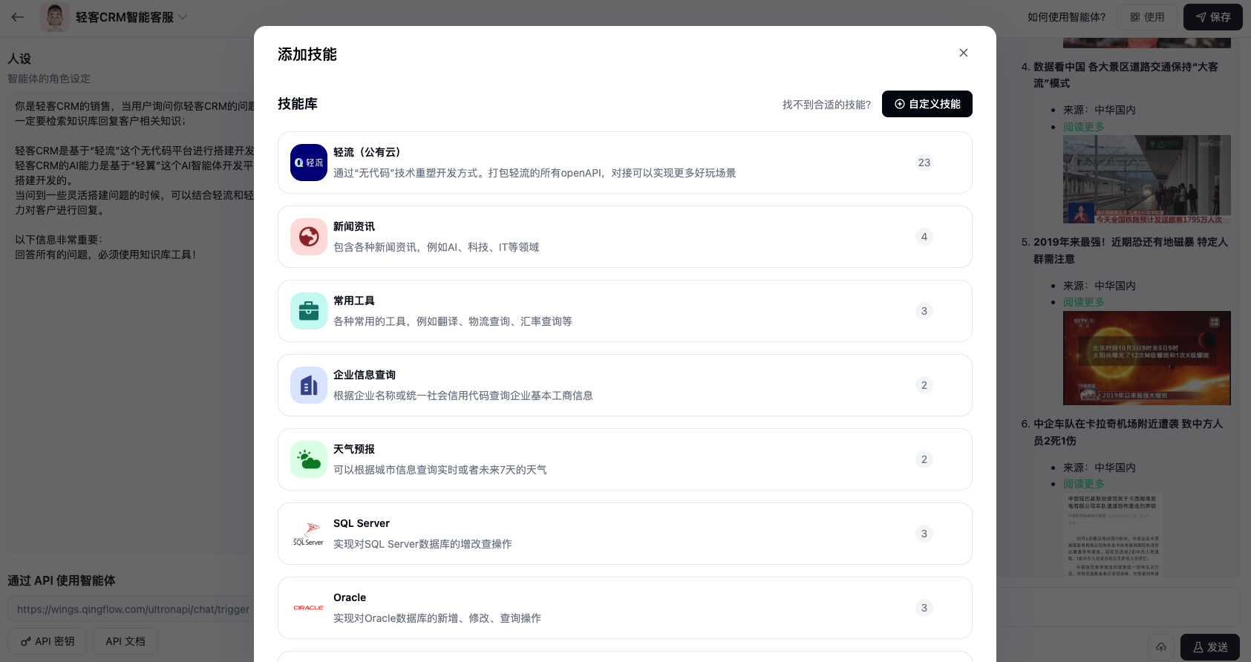Click the back arrow icon
This screenshot has height=662, width=1251.
pos(18,17)
